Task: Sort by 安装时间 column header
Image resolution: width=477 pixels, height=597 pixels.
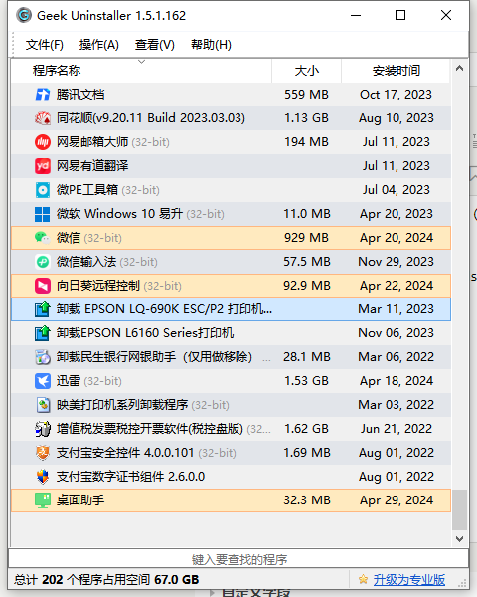Action: (396, 71)
